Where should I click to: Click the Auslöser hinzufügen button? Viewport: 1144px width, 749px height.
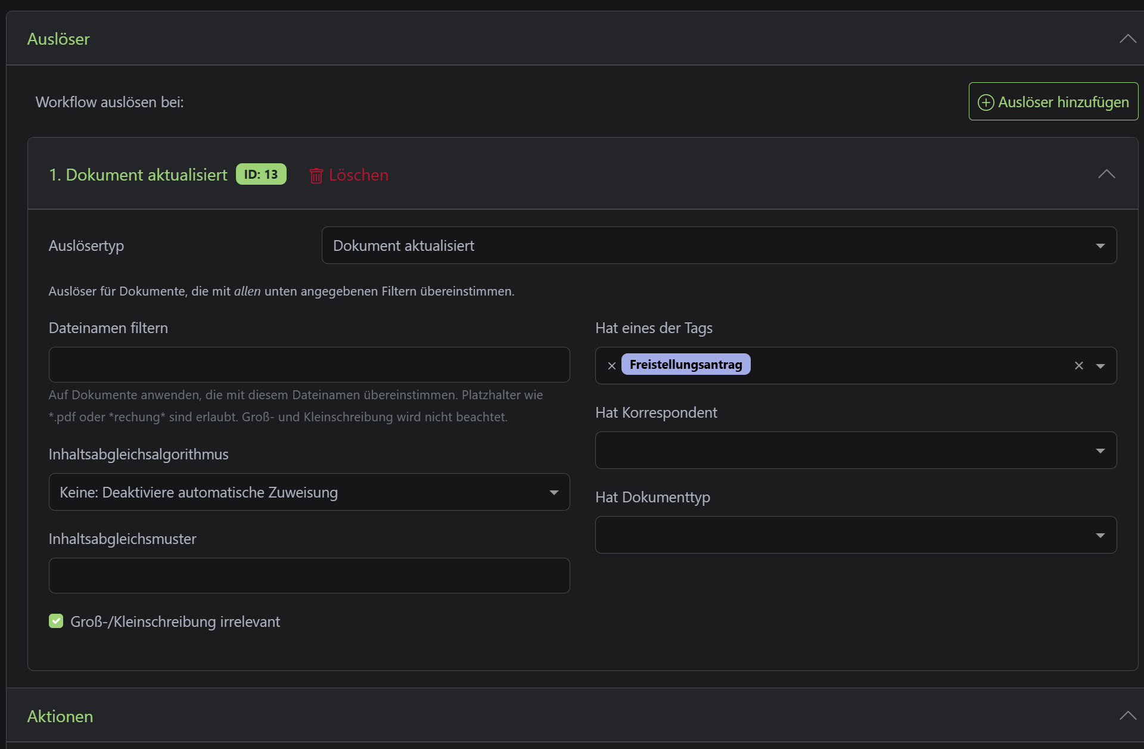tap(1053, 102)
